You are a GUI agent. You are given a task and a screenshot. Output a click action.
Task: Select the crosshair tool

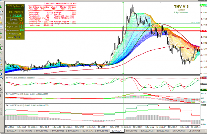pyautogui.click(x=1, y=90)
